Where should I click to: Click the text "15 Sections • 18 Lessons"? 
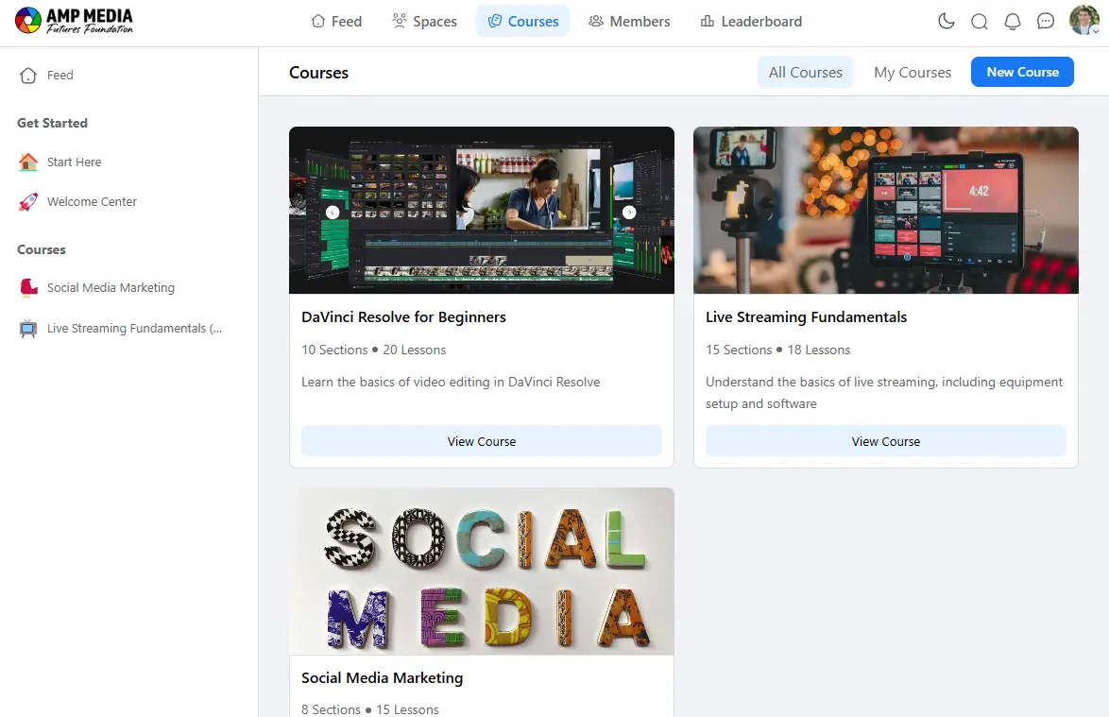778,350
